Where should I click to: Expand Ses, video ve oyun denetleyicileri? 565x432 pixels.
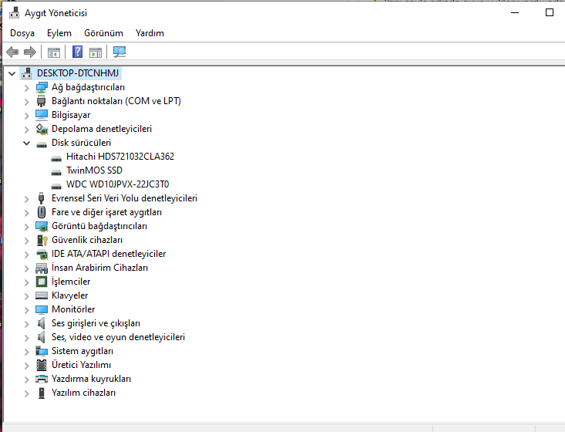[x=27, y=338]
